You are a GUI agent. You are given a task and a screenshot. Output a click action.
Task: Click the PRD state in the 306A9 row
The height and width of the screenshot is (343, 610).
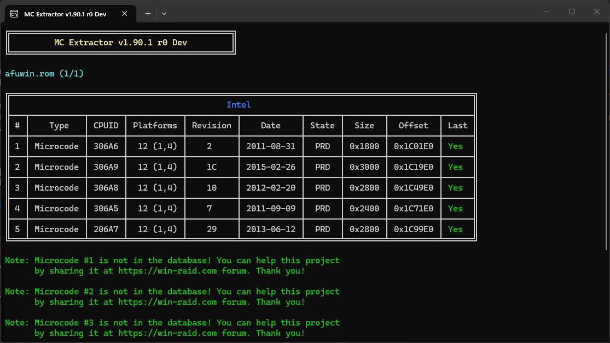click(x=322, y=167)
